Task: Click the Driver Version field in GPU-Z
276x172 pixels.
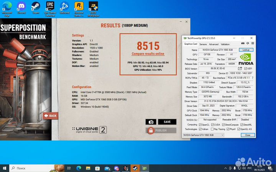Action: point(226,101)
